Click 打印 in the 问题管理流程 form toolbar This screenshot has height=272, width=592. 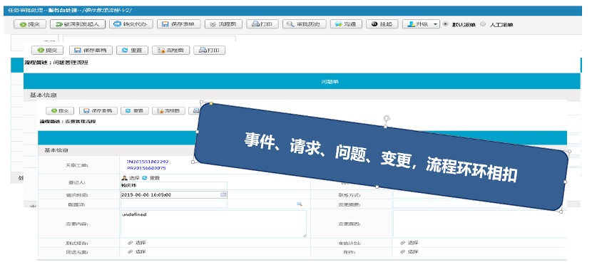pos(210,50)
